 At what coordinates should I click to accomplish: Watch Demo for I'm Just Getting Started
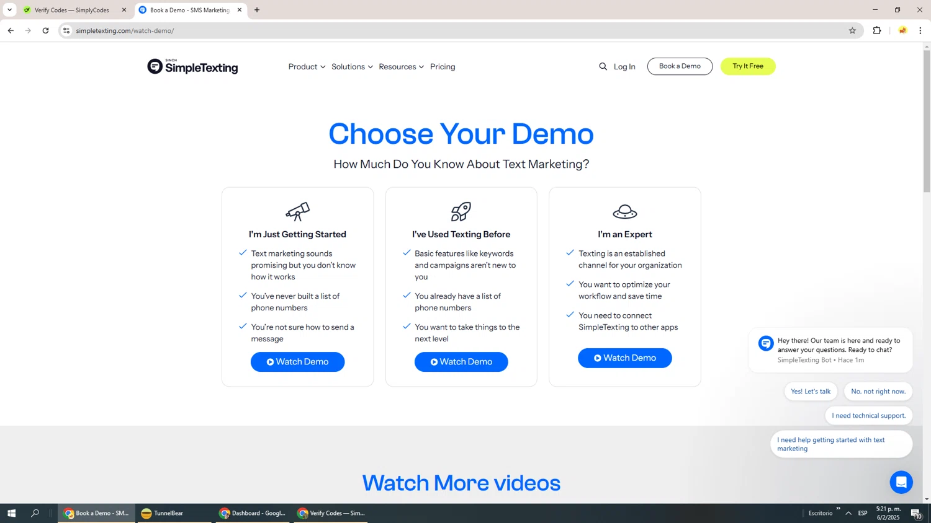[297, 362]
